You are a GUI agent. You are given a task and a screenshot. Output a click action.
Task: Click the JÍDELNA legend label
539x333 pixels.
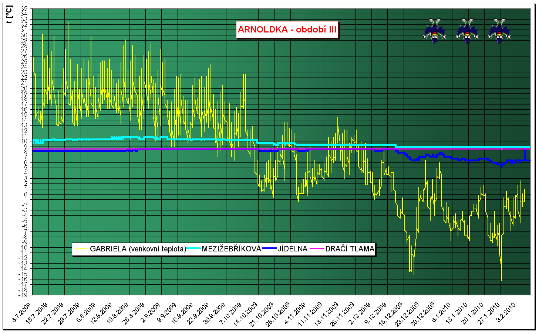click(x=293, y=249)
